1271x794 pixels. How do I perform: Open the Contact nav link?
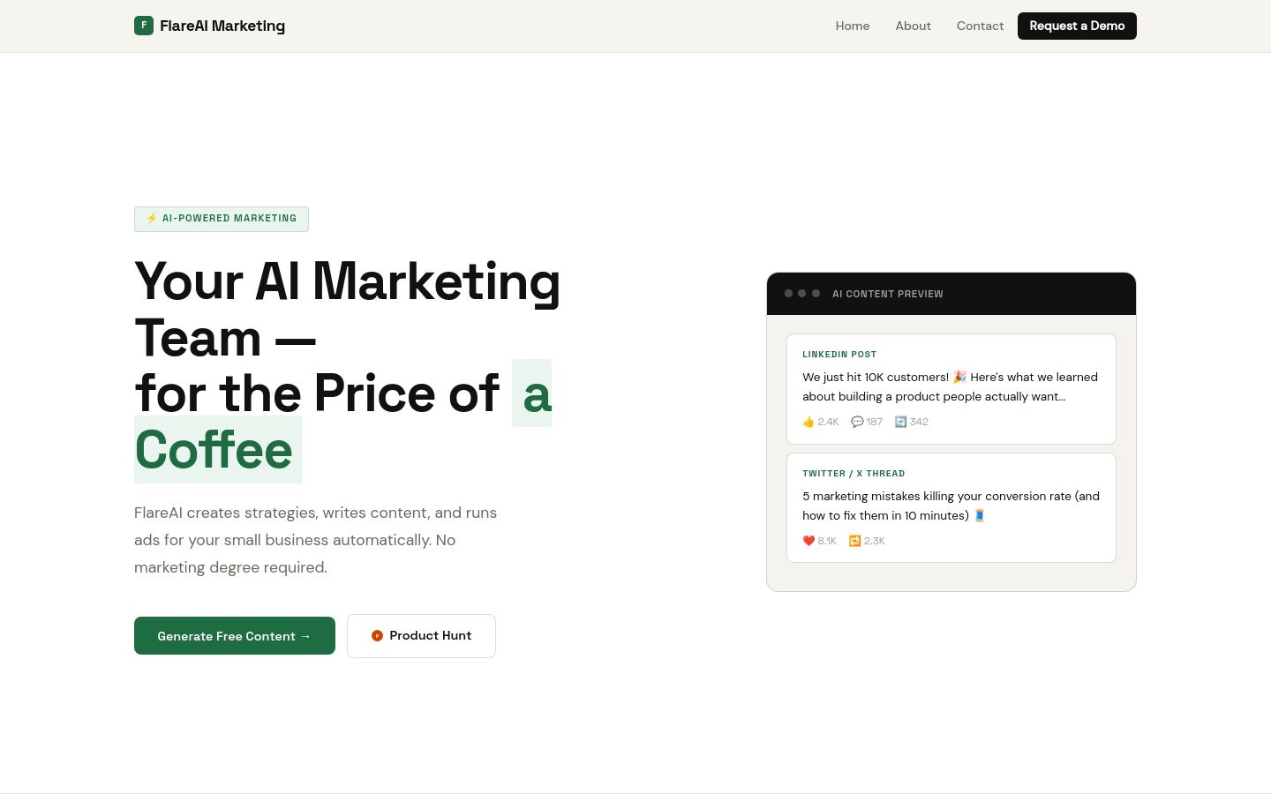(x=981, y=26)
